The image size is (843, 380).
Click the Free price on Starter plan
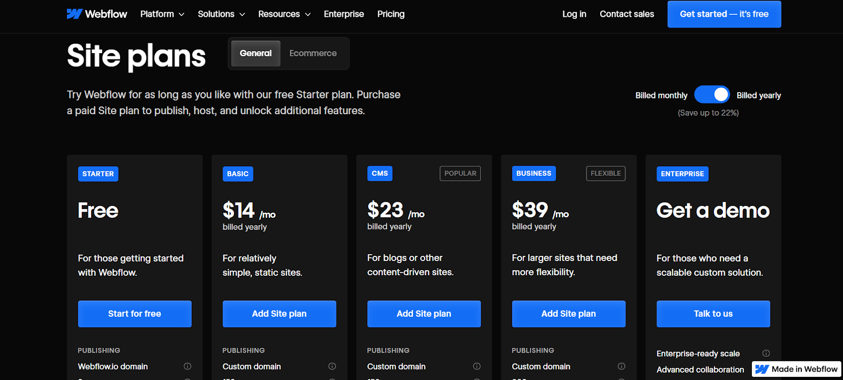click(x=98, y=211)
